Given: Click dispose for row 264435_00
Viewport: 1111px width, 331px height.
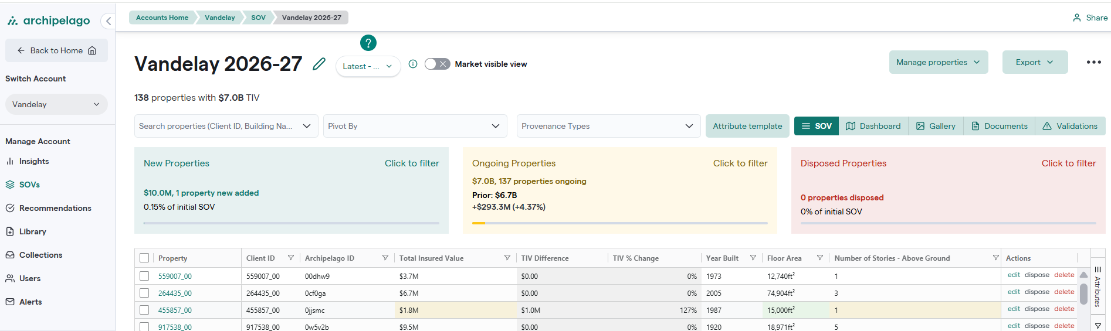Looking at the screenshot, I should point(1037,292).
